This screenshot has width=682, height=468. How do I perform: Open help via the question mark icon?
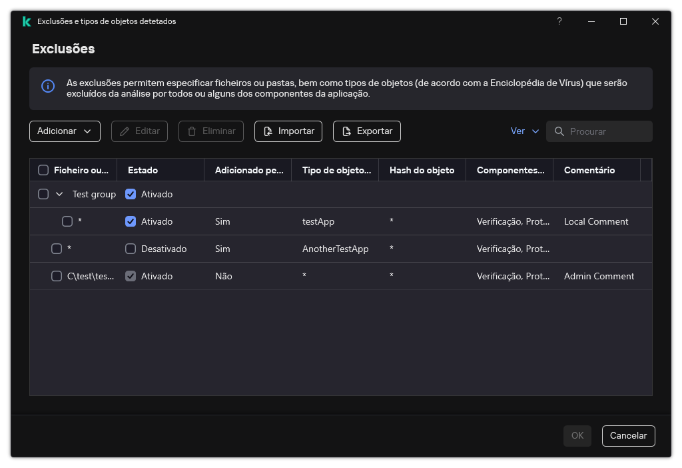(559, 21)
